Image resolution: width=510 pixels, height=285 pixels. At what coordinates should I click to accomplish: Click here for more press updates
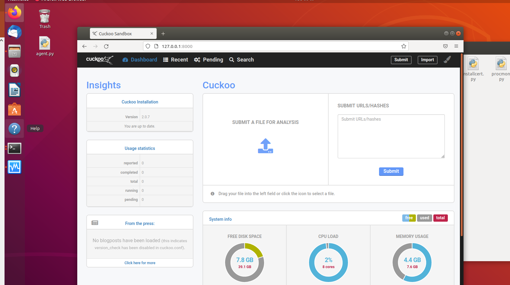(x=140, y=263)
